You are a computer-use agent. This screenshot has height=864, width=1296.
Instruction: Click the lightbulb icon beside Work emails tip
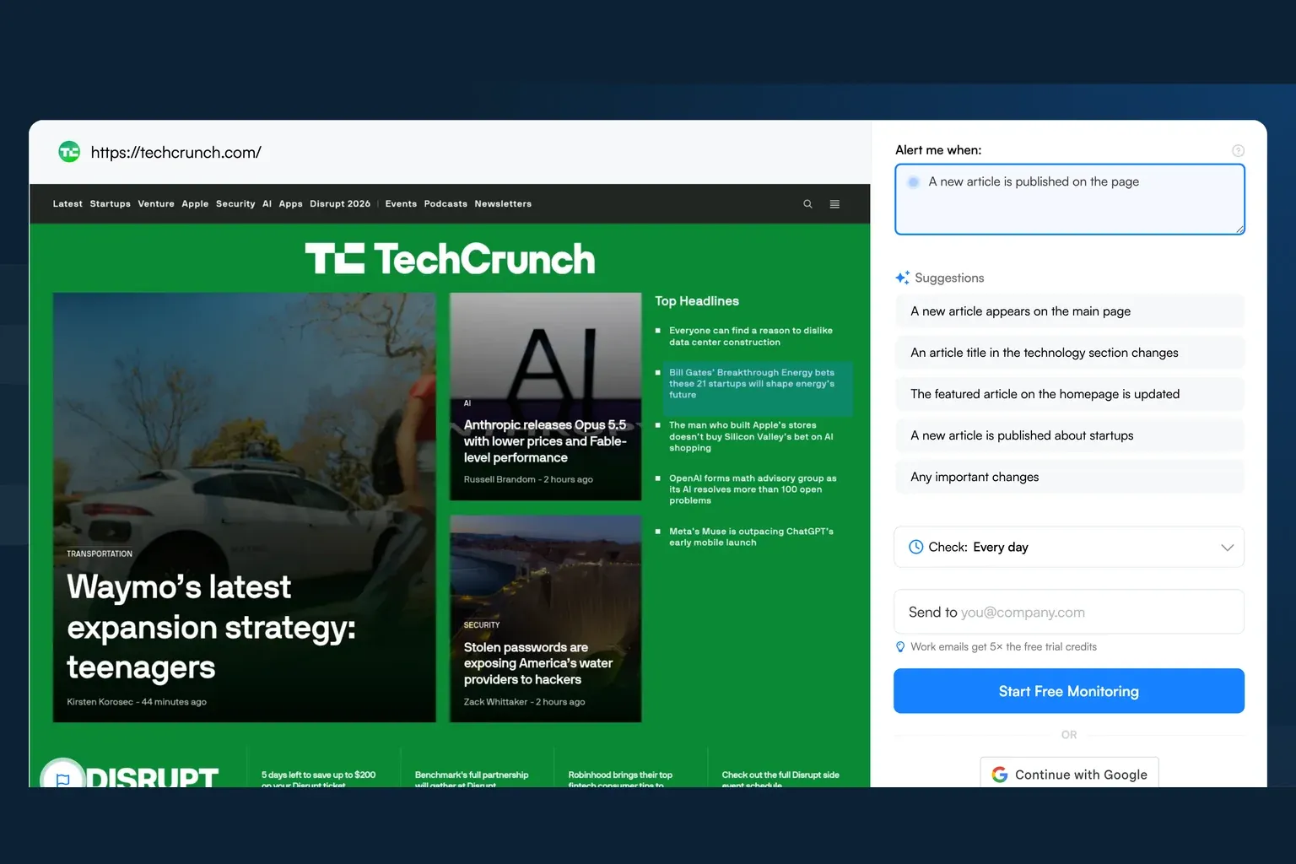[x=900, y=647]
